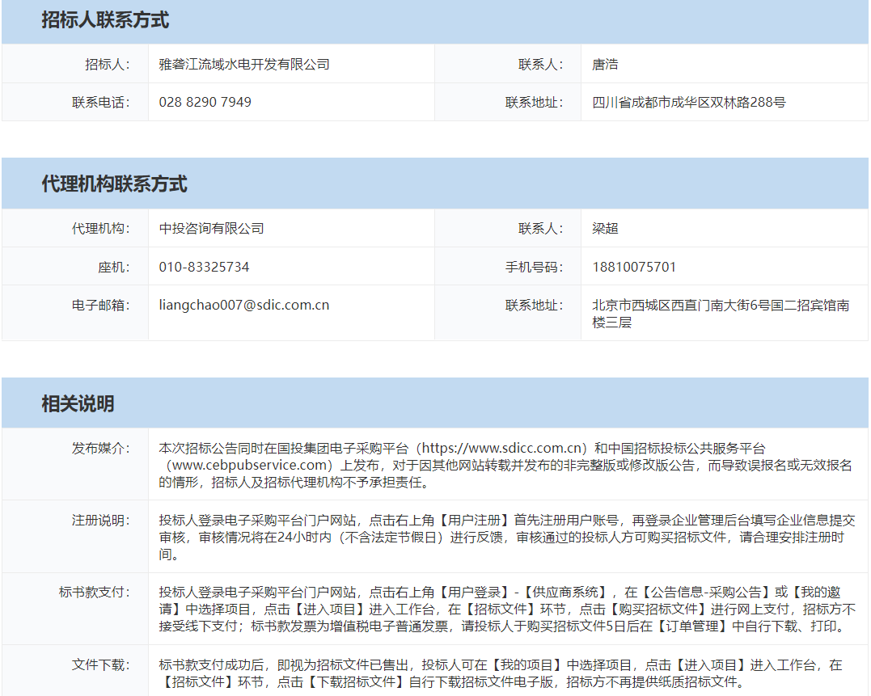Click the 座机 label
Viewport: 871px width, 696px height.
[x=114, y=267]
